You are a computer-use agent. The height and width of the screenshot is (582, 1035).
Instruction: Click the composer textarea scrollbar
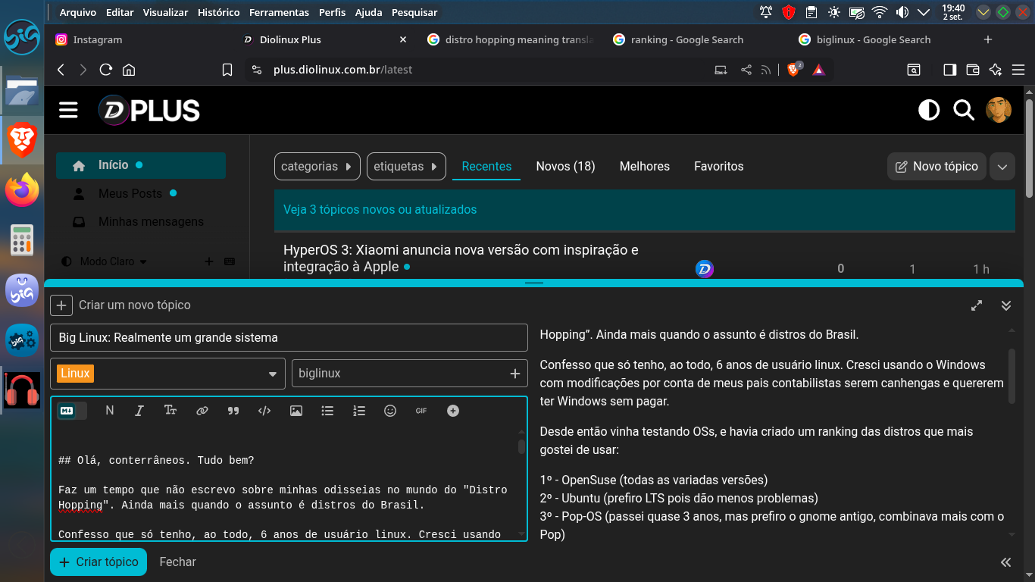coord(521,446)
